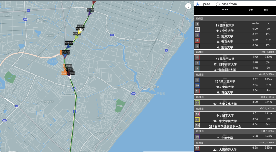Click the purple 7/立教大 runner arrow on map
This screenshot has width=276, height=152.
(x=90, y=13)
